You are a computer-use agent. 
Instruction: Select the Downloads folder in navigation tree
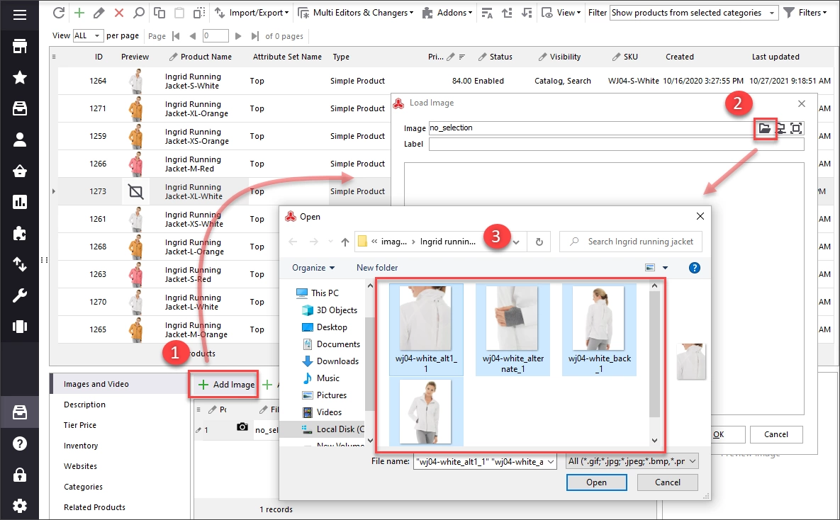pos(337,361)
